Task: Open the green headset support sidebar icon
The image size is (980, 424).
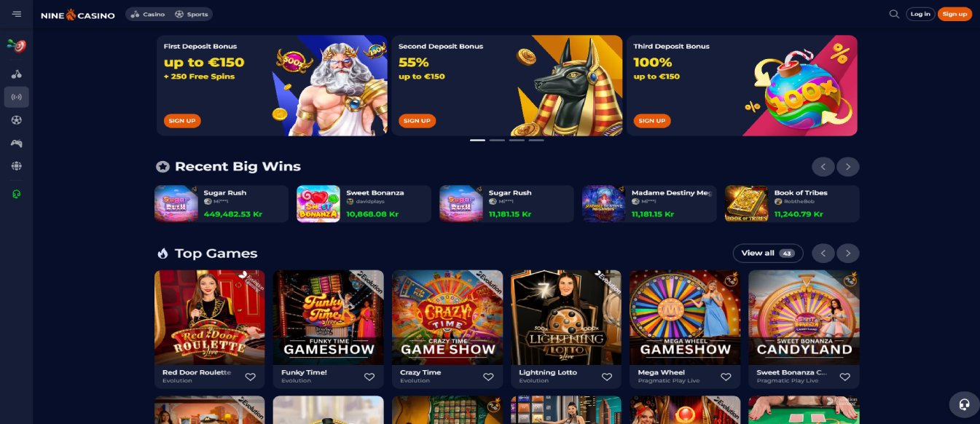Action: tap(16, 194)
